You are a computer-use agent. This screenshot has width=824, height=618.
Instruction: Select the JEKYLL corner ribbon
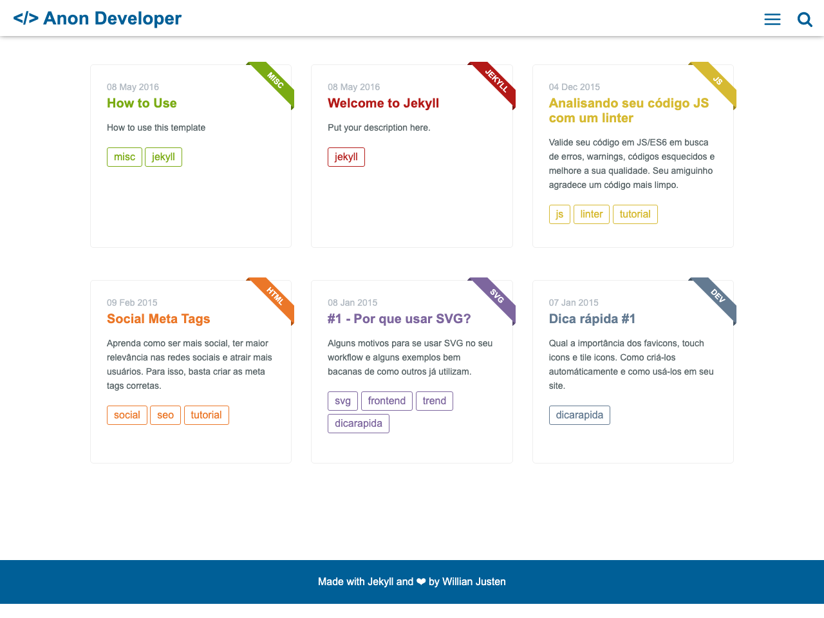point(495,81)
